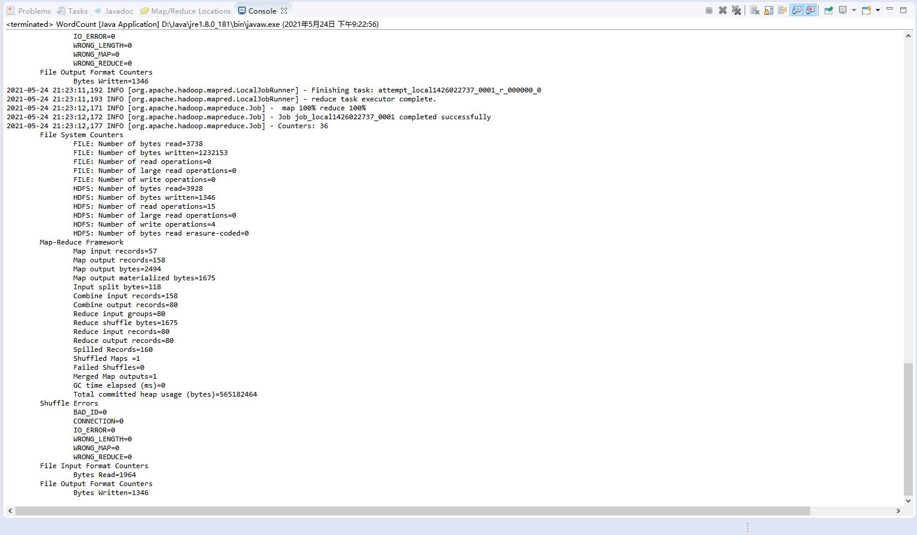
Task: Click the Map/Reduce elephant icon
Action: point(144,11)
